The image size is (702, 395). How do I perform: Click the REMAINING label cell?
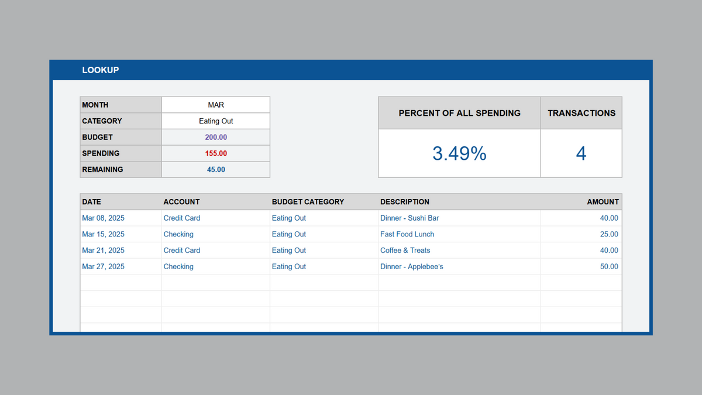point(121,170)
